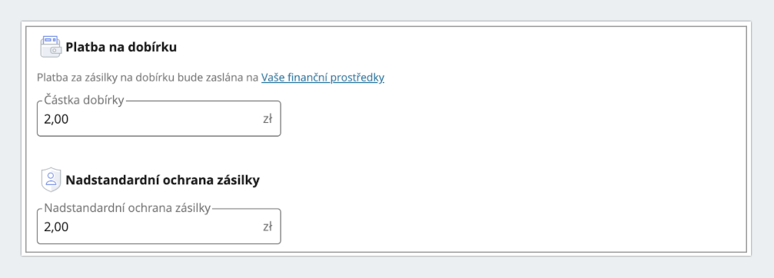Select the bold Nadstandardní ochrana zásilky heading

(162, 180)
